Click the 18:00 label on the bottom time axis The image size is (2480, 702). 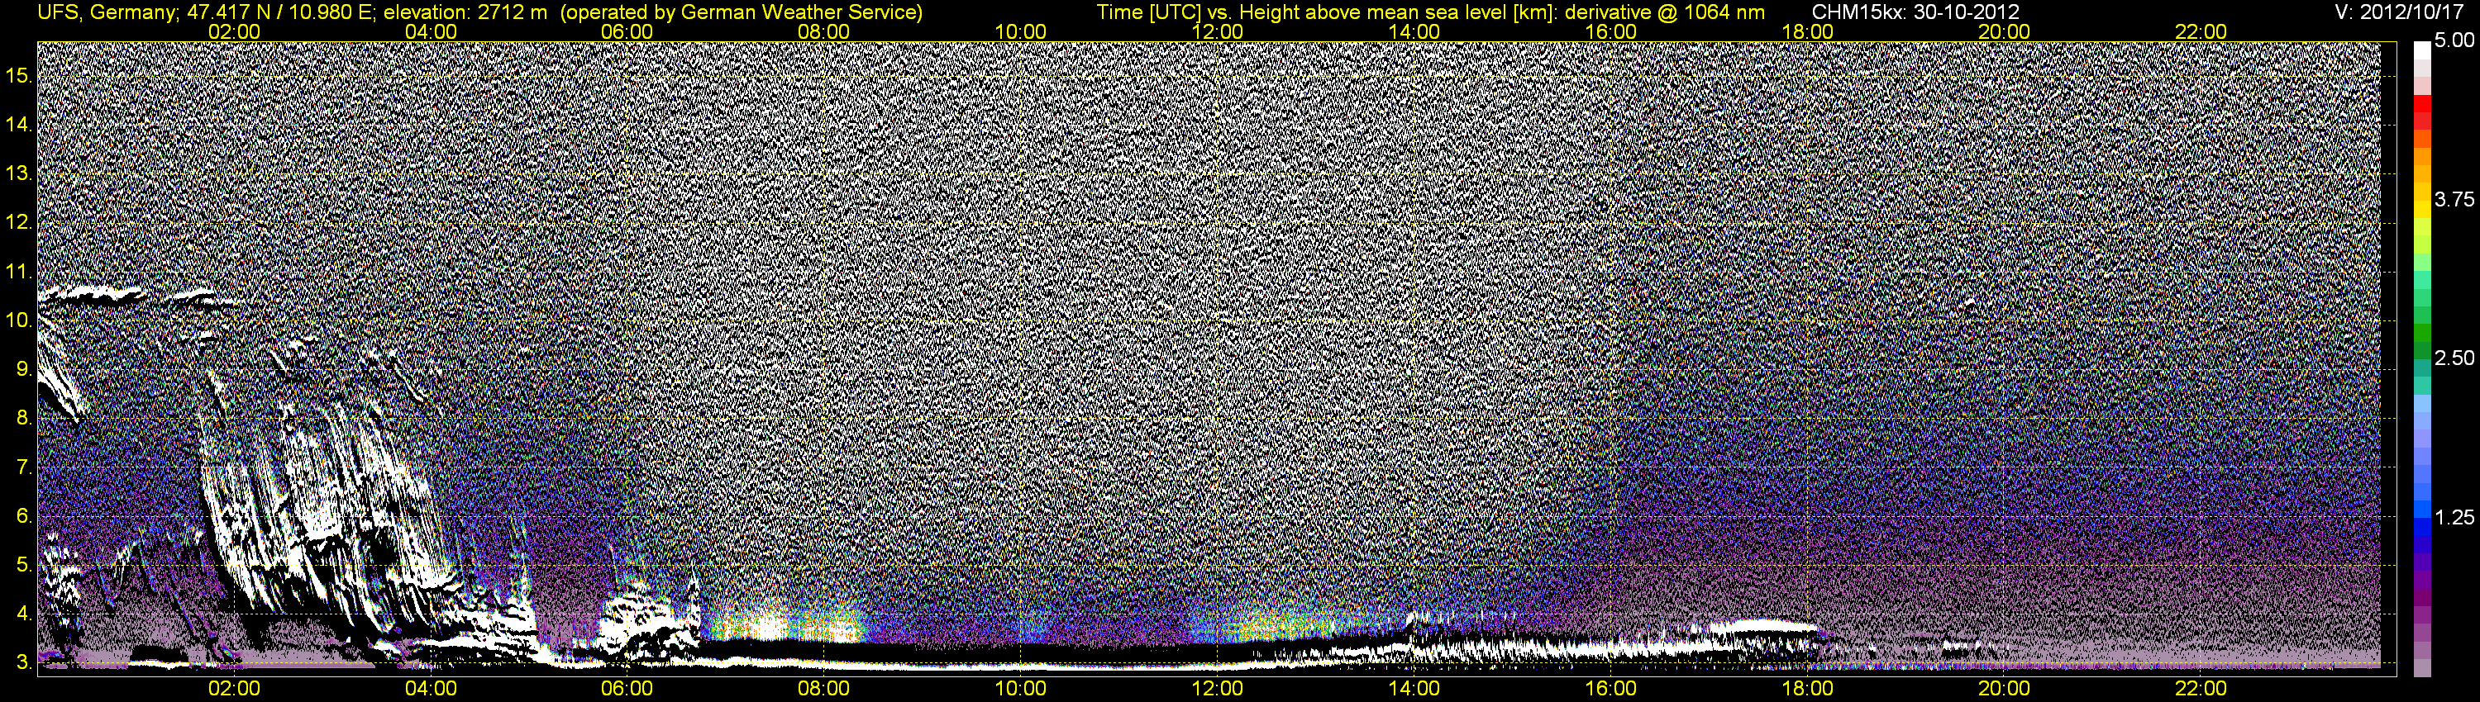pos(1807,689)
